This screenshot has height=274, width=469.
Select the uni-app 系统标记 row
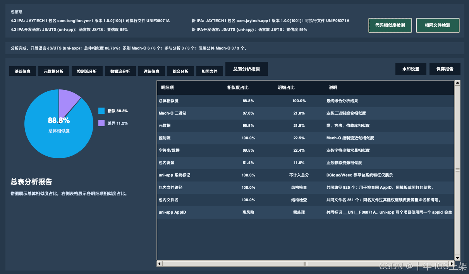pyautogui.click(x=305, y=175)
